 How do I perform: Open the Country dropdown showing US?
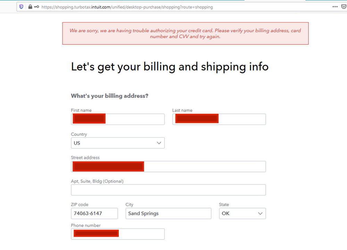point(118,143)
